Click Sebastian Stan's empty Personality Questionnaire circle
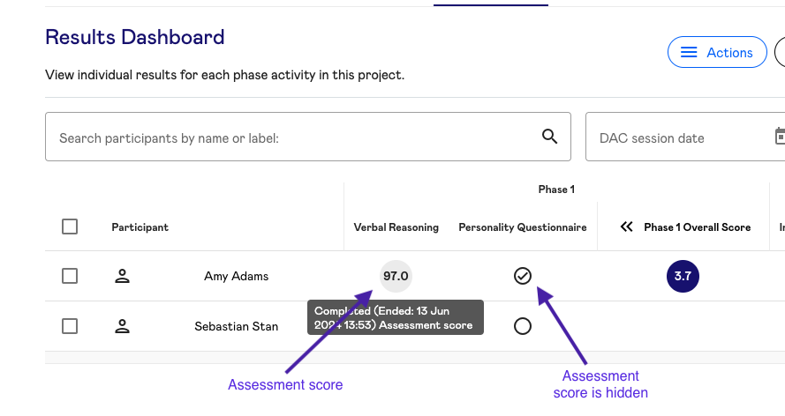 522,326
